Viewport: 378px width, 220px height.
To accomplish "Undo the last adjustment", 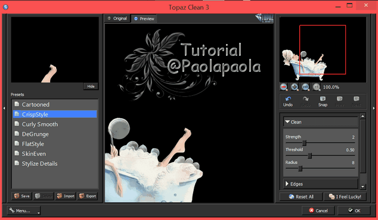I will (x=288, y=102).
